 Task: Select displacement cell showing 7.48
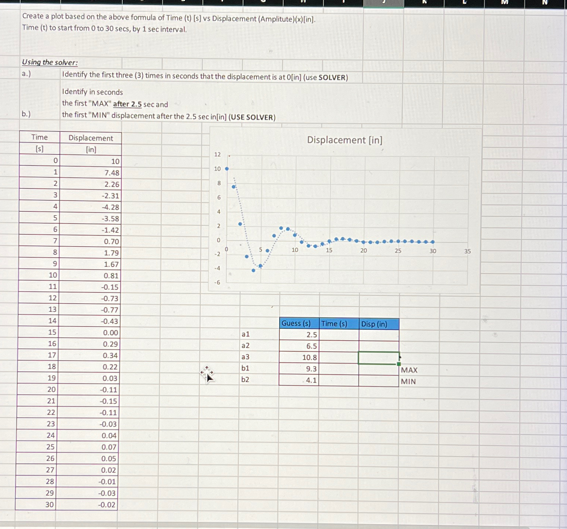[91, 173]
